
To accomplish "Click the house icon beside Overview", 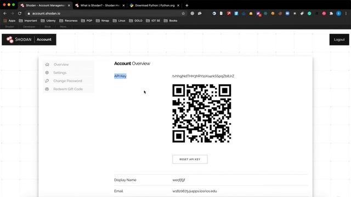I will pyautogui.click(x=47, y=65).
